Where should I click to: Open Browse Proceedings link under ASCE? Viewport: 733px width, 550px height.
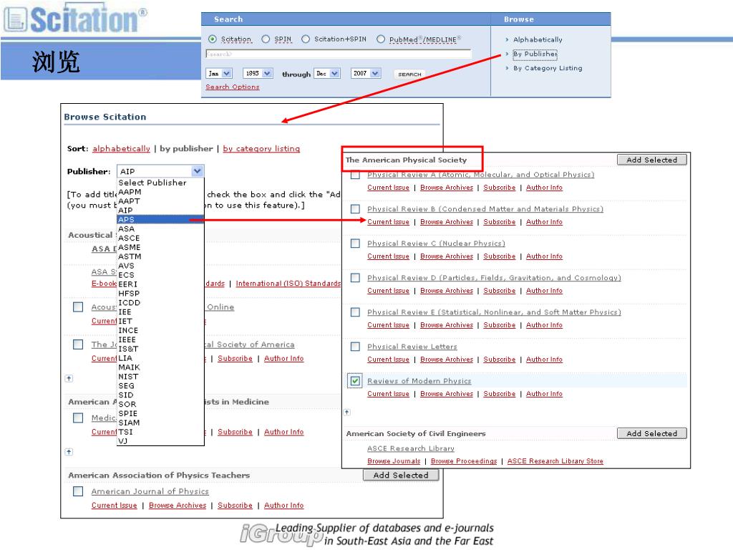464,461
